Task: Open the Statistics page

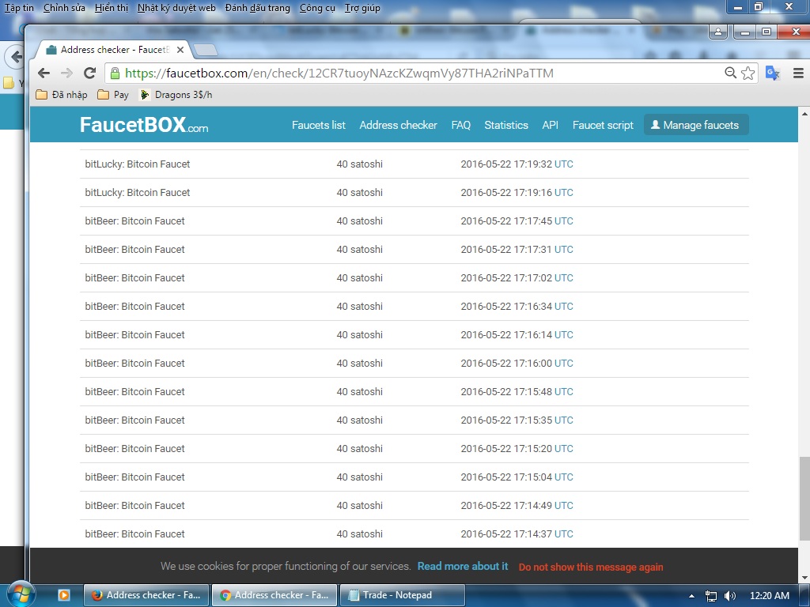Action: click(506, 125)
